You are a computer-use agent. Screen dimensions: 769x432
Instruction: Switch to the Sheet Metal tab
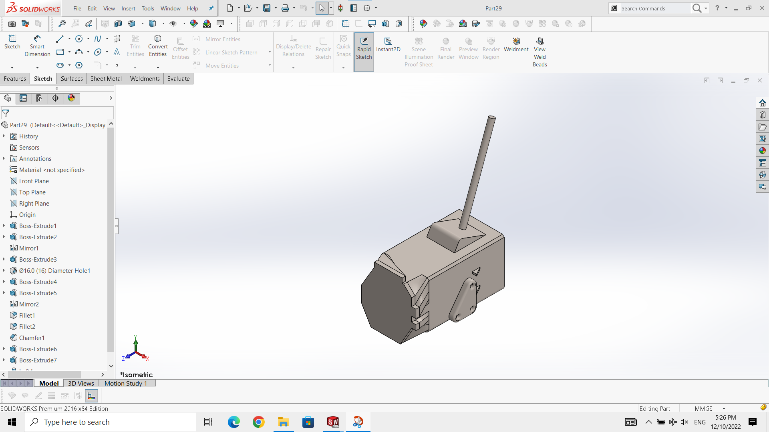pyautogui.click(x=106, y=79)
